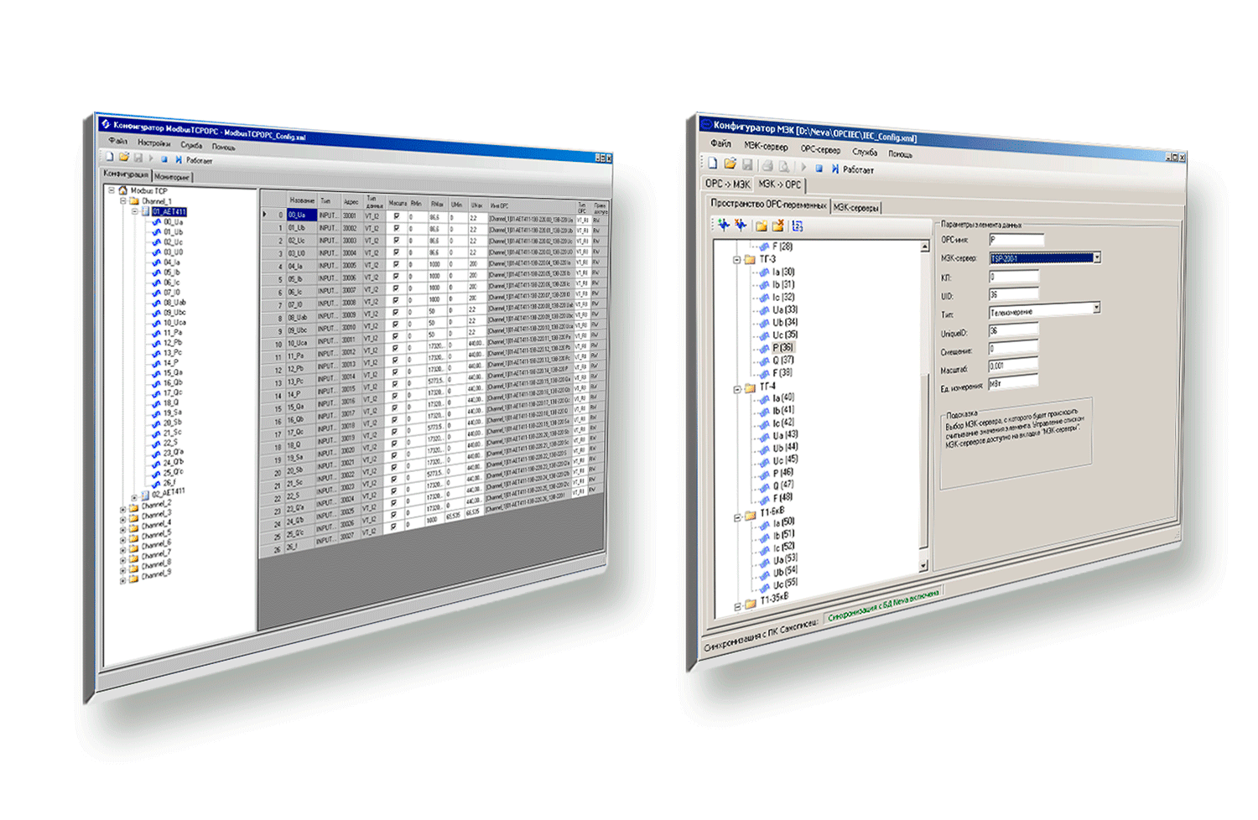Image resolution: width=1258 pixels, height=820 pixels.
Task: Click add folder icon above OPC variables tree
Action: tap(761, 226)
